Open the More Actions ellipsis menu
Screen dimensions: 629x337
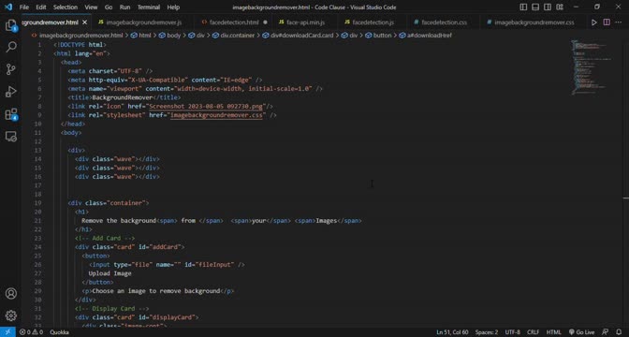(619, 22)
